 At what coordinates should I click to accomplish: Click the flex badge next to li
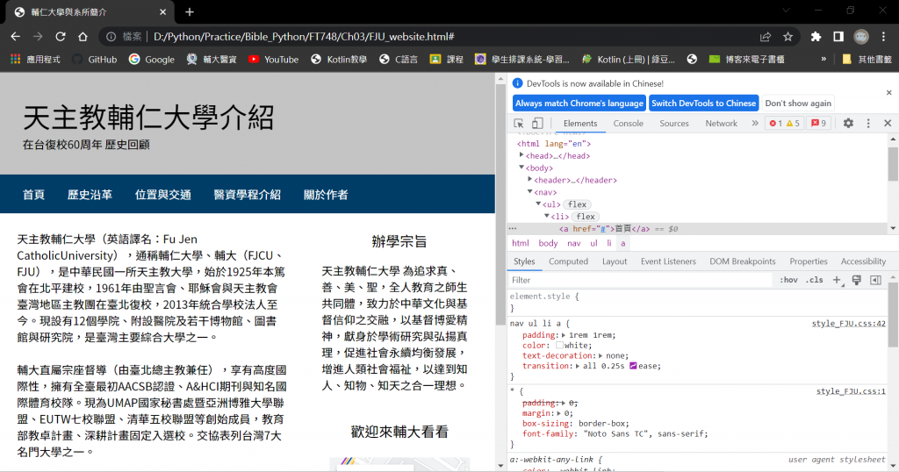586,217
